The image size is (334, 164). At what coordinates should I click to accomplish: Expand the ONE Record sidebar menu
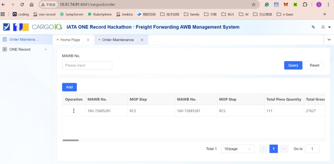click(26, 49)
